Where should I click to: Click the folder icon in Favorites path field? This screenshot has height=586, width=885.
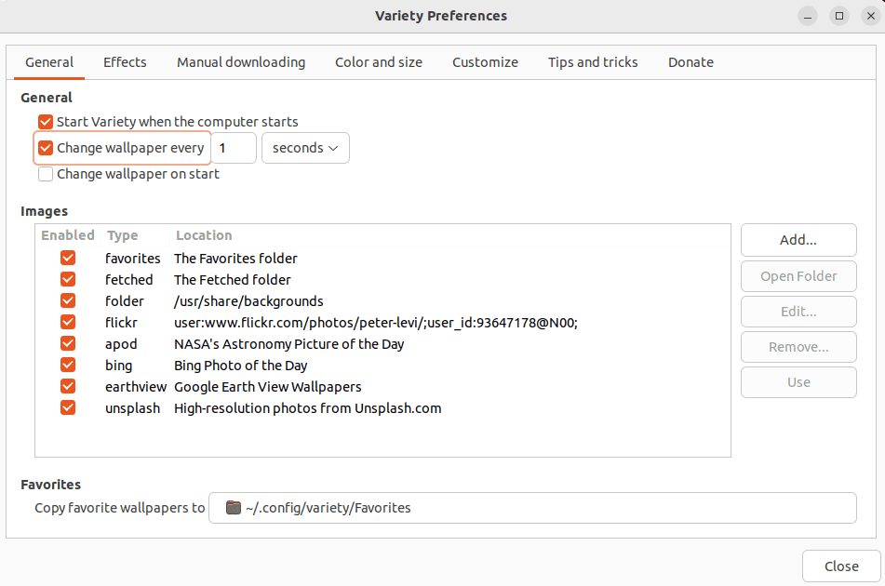(233, 508)
